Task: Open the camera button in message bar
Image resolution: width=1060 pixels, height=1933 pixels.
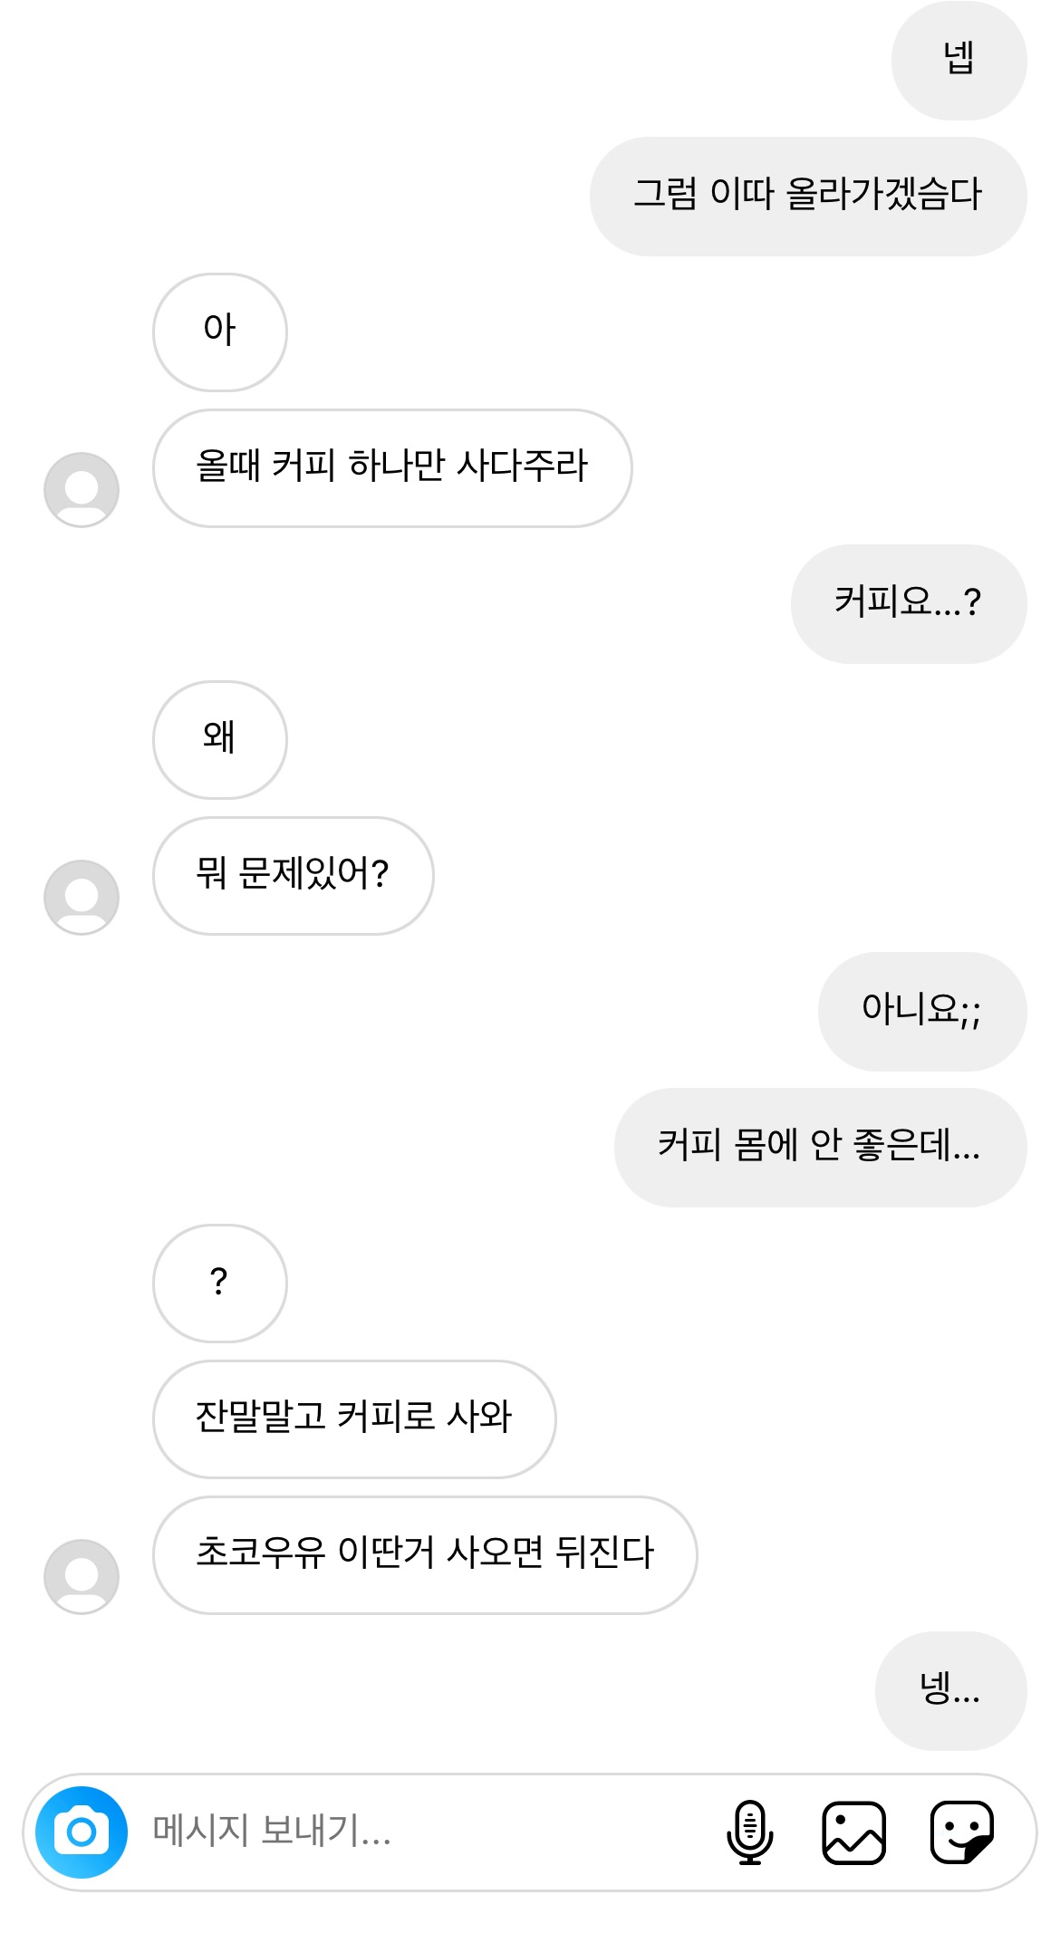Action: point(82,1832)
